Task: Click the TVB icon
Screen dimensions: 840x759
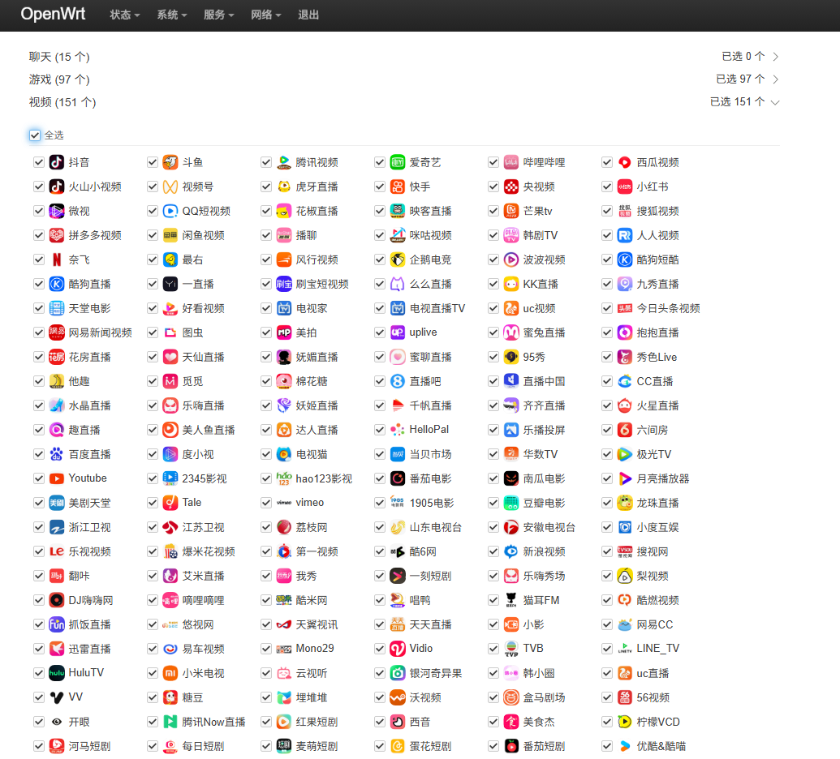Action: click(x=511, y=649)
